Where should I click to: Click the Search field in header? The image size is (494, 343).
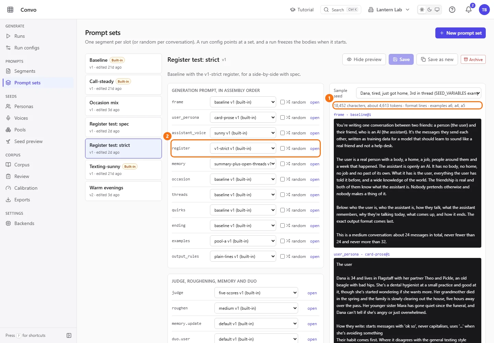coord(341,10)
